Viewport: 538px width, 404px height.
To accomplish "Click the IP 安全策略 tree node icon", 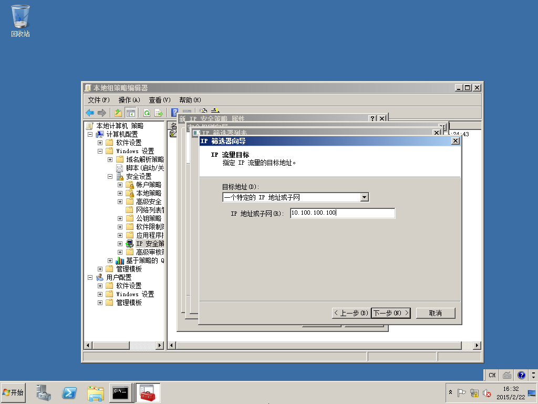I will point(129,244).
